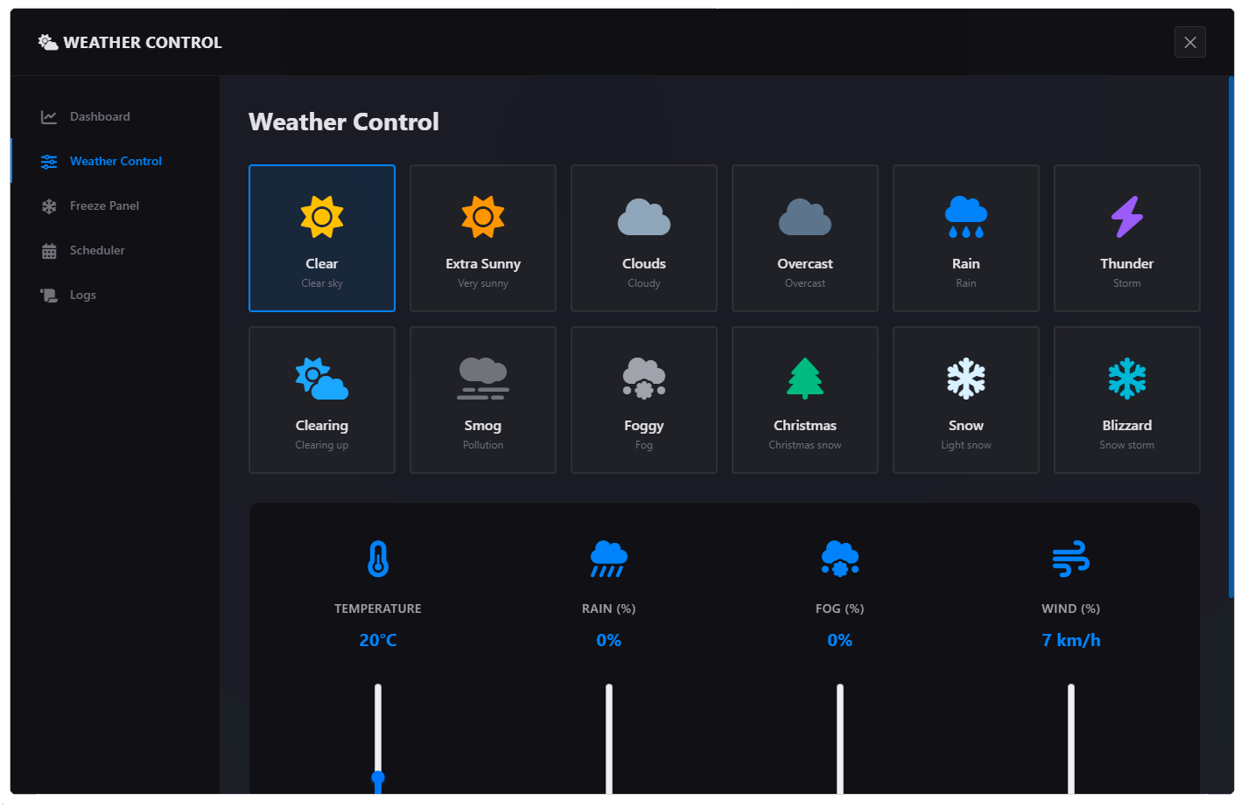This screenshot has height=807, width=1248.
Task: Pick the Christmas tree weather icon
Action: point(804,379)
